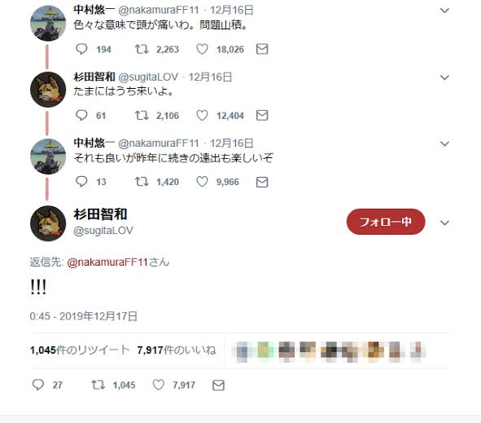Retweet the main tweet with 1,045 retweets

tap(98, 385)
